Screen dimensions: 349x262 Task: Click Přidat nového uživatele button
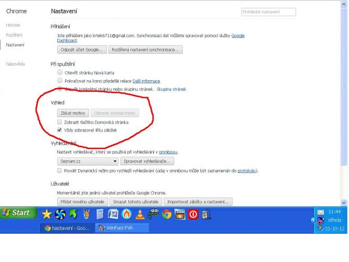point(82,202)
